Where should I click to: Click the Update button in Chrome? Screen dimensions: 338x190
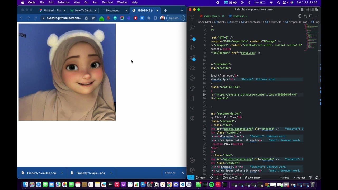(x=173, y=18)
